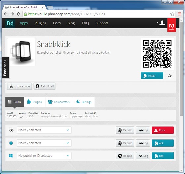Open Plugins in the top navigation

[x=40, y=23]
